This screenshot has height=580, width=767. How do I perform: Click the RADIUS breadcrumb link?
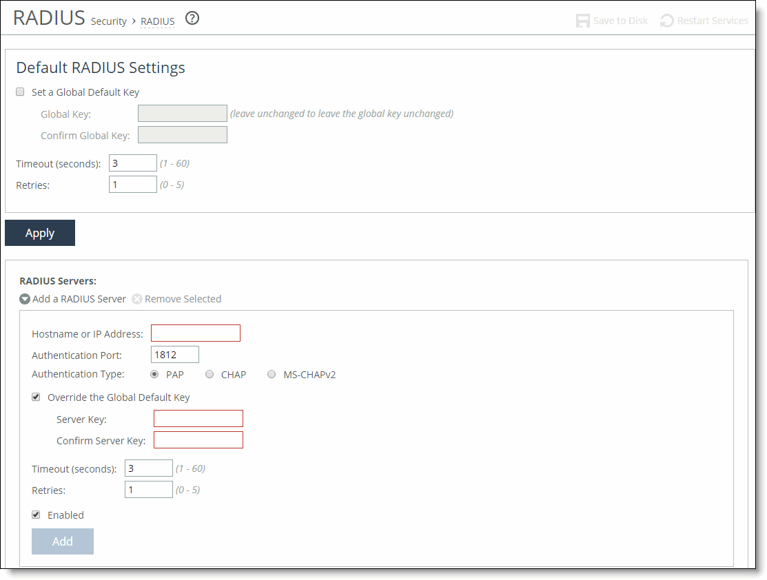point(157,21)
